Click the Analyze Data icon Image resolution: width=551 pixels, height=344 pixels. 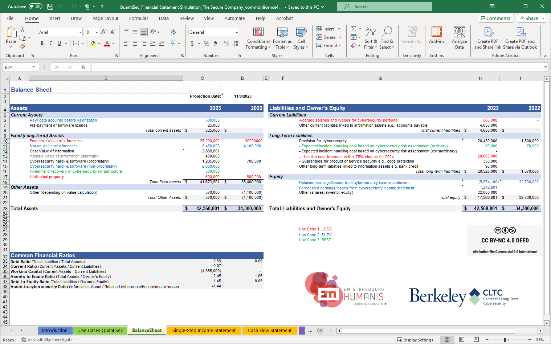(460, 32)
